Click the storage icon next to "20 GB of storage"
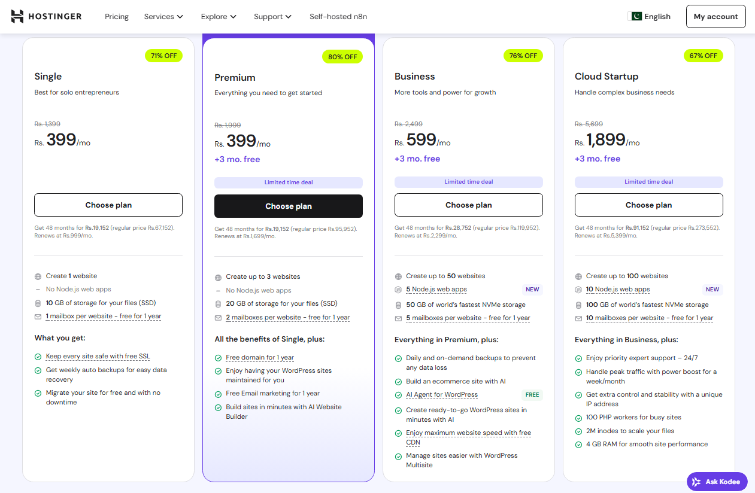 [x=217, y=303]
